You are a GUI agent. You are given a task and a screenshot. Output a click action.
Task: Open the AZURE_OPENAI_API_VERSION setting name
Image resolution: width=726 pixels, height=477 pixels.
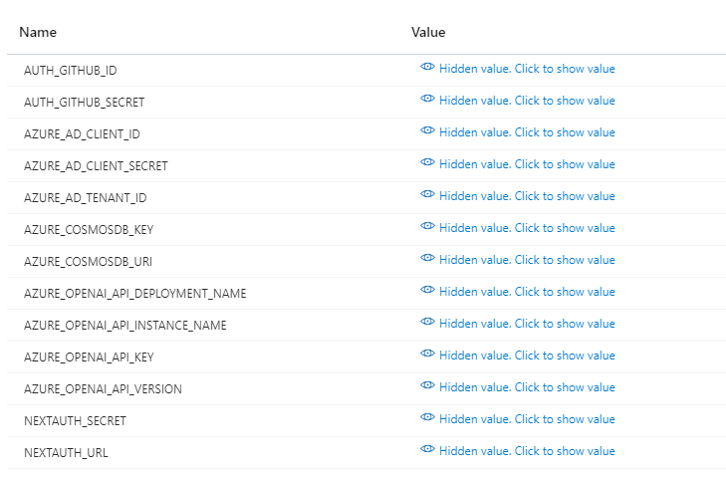(x=103, y=389)
